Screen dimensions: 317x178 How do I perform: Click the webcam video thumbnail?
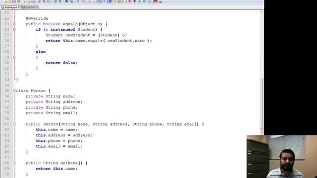click(282, 157)
